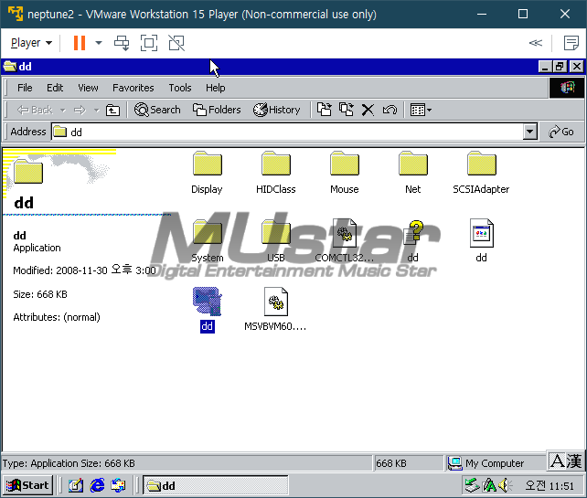
Task: Expand the Forward history dropdown arrow
Action: (97, 110)
